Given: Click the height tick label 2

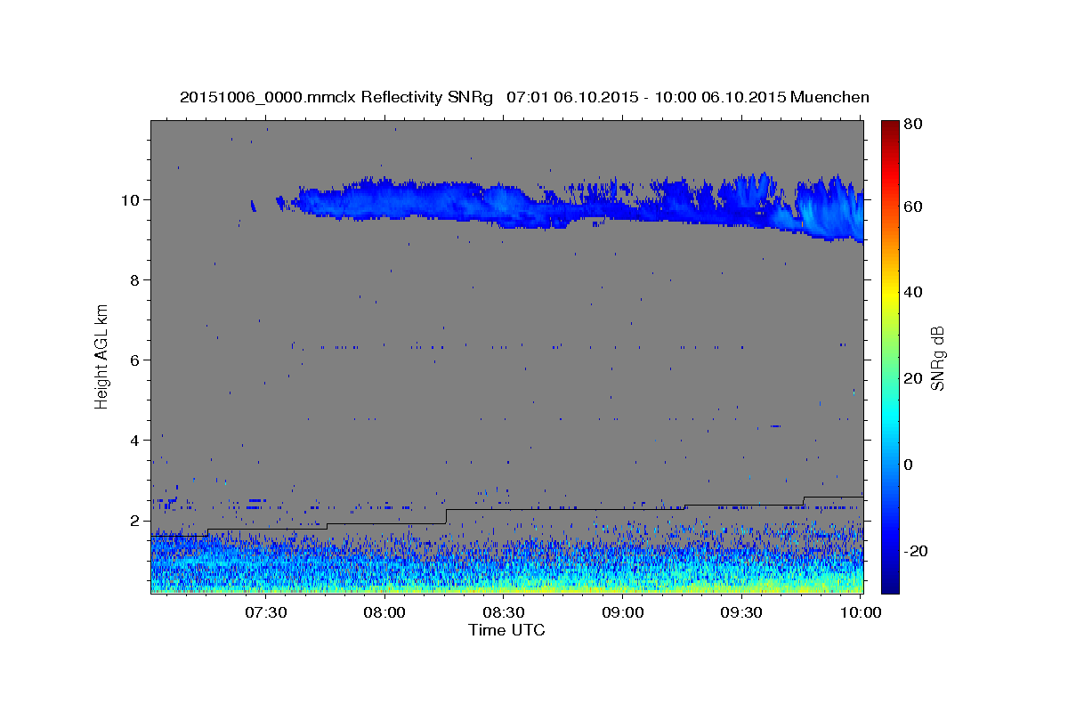Looking at the screenshot, I should 136,520.
